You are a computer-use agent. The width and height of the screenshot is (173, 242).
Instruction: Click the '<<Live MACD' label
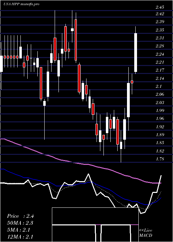[146, 233]
